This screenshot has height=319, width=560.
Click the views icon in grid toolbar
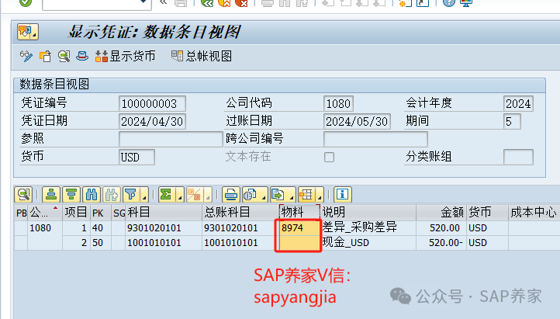pos(251,195)
